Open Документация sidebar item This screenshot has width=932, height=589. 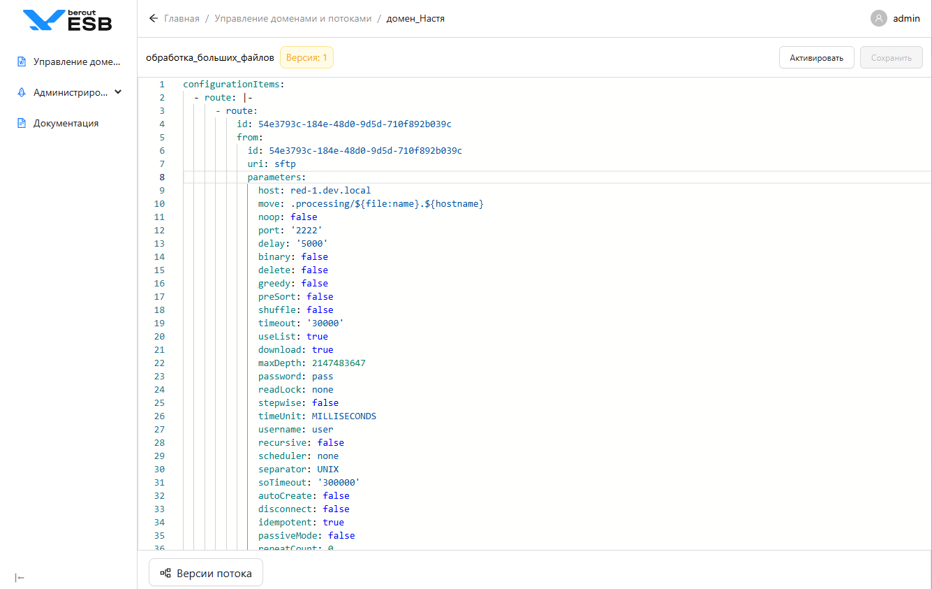pyautogui.click(x=66, y=124)
